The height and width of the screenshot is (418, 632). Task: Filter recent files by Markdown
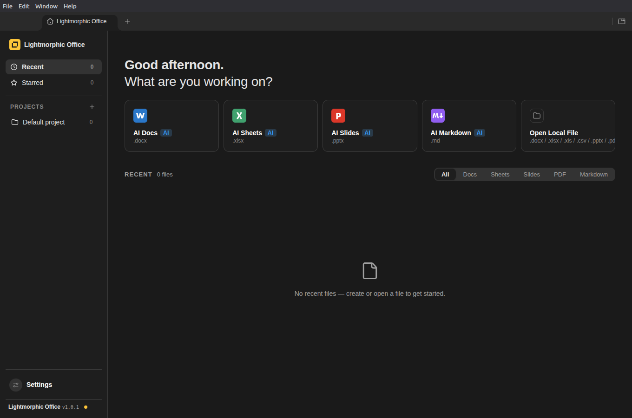pyautogui.click(x=594, y=175)
